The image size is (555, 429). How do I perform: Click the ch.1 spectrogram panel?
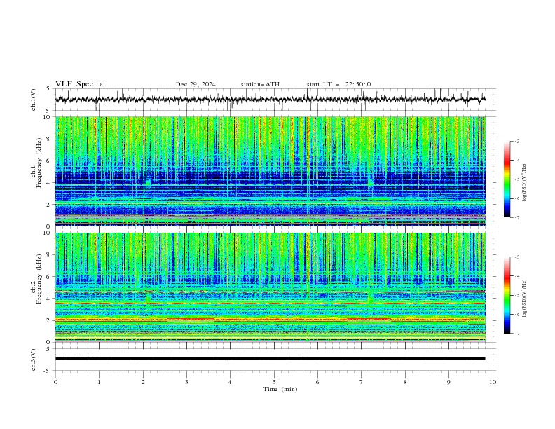270,171
